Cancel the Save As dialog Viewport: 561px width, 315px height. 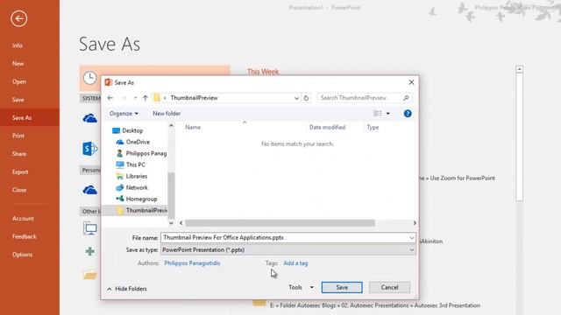click(x=389, y=288)
